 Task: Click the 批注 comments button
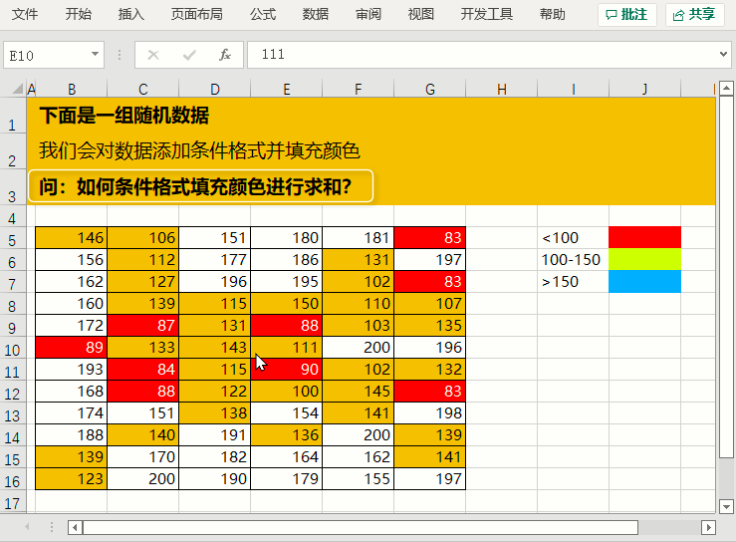[x=627, y=15]
